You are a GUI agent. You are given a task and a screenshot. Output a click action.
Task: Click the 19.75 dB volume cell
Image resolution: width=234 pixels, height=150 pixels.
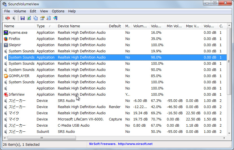(x=140, y=119)
